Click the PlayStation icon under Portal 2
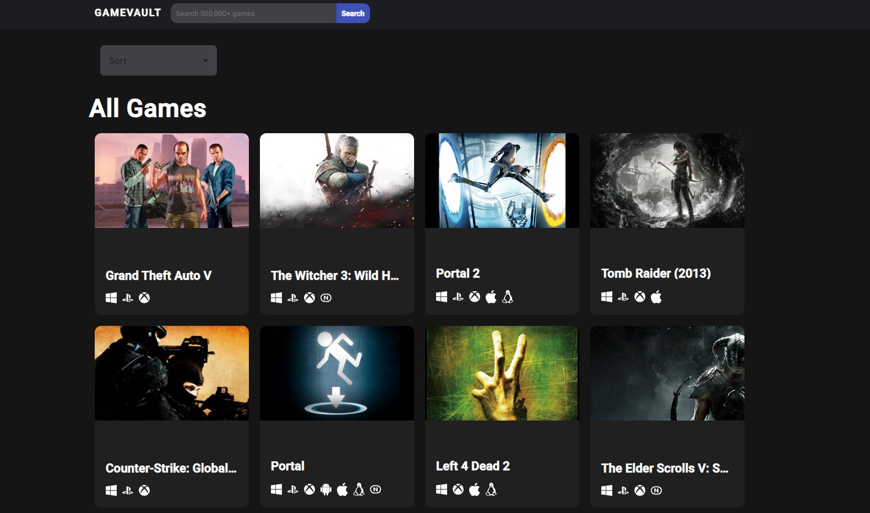This screenshot has height=513, width=870. click(458, 297)
